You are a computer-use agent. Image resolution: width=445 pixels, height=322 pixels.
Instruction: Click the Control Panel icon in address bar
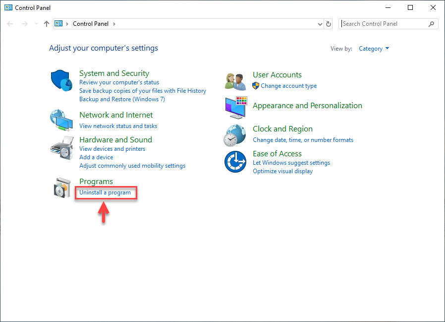coord(58,24)
